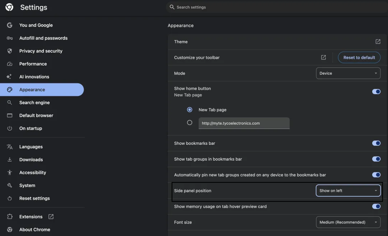The width and height of the screenshot is (388, 236).
Task: Disable the Show home button toggle
Action: point(376,92)
